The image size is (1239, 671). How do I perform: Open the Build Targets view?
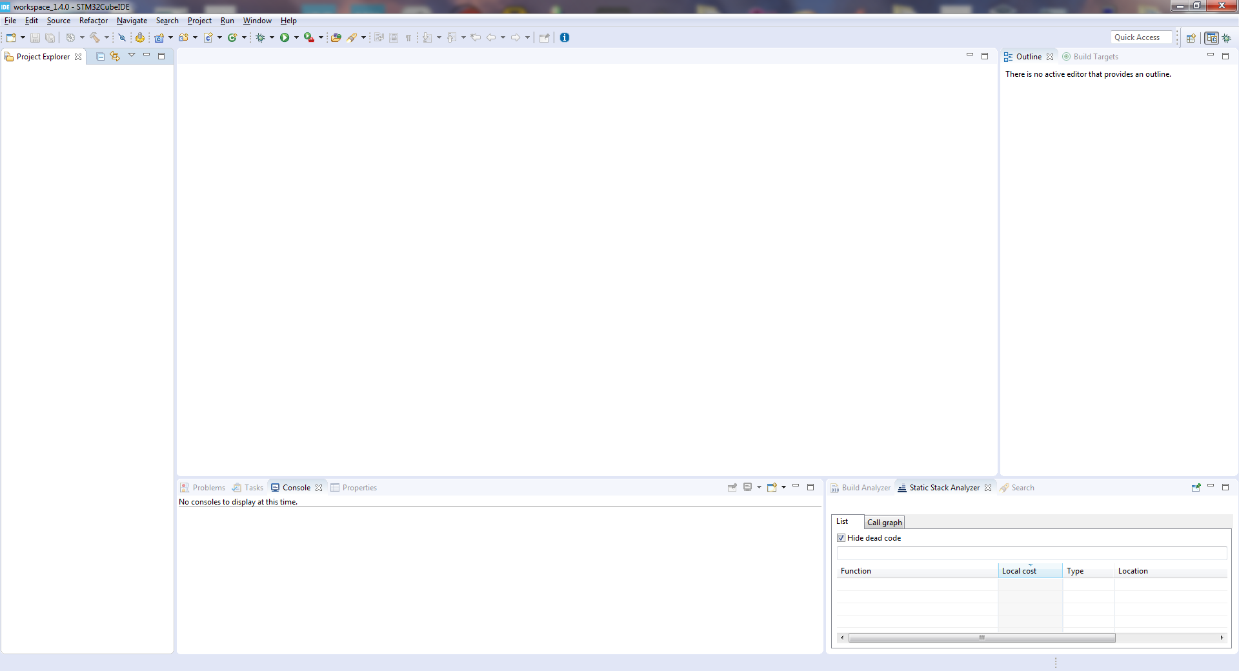[x=1095, y=57]
